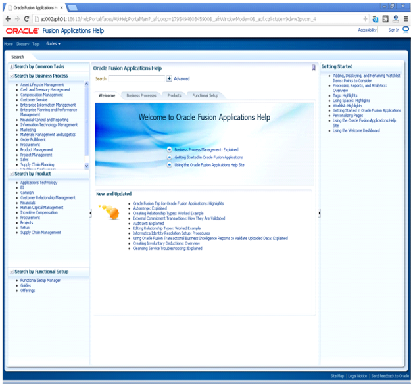Switch to Functional Setup tab
This screenshot has height=386, width=413.
tap(205, 95)
